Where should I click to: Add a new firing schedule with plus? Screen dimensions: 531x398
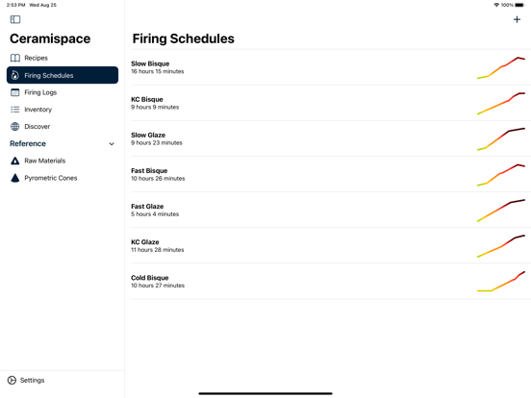point(517,19)
